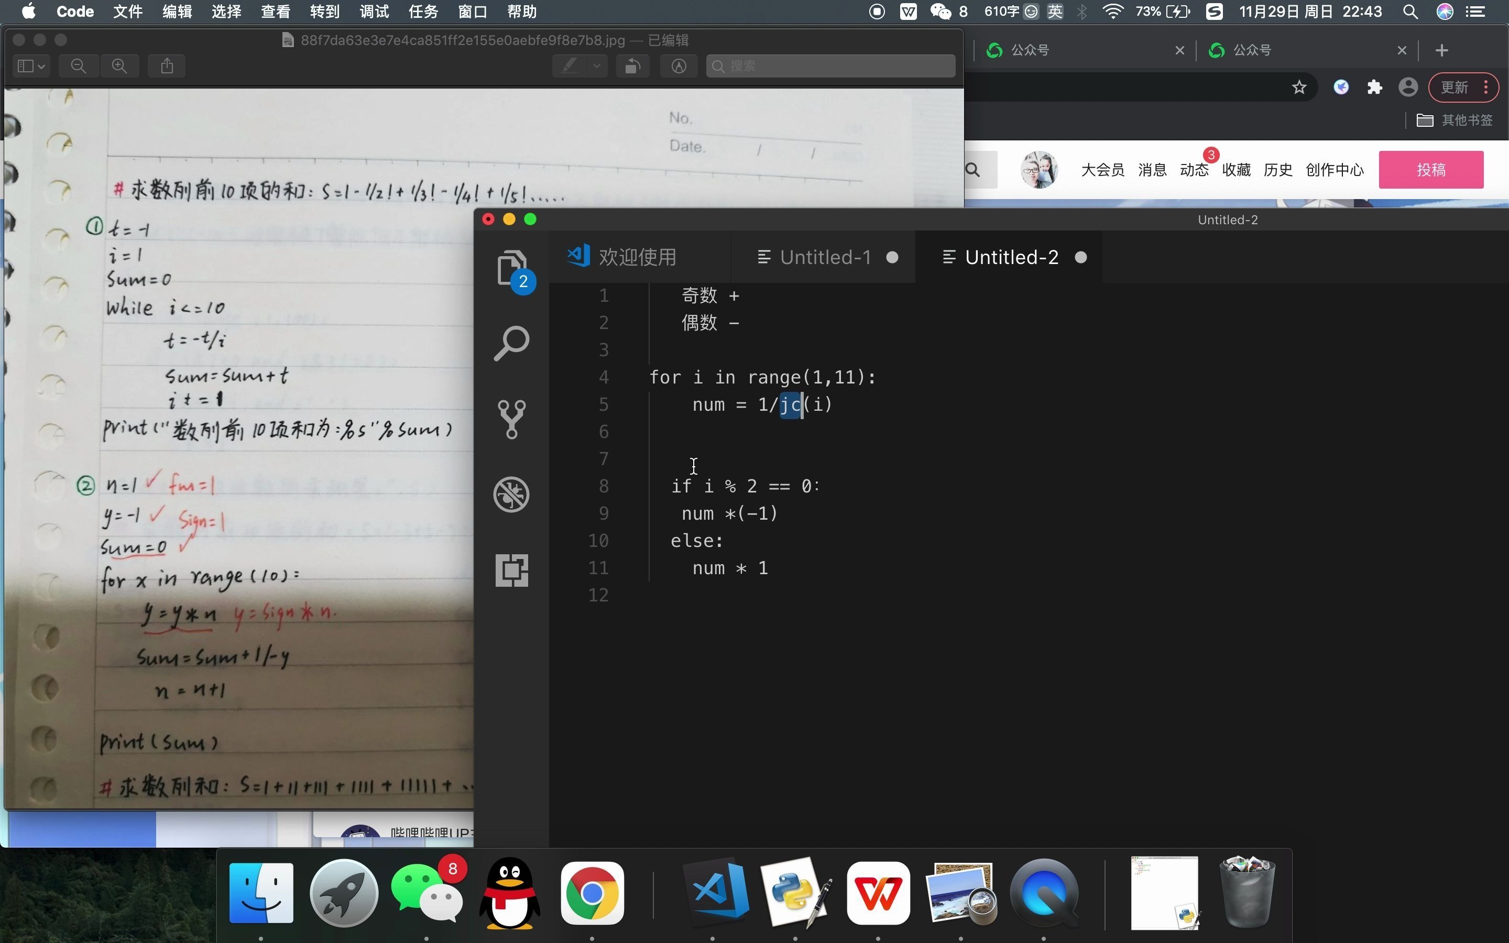Viewport: 1509px width, 943px height.
Task: Click the pink 投稿 button
Action: tap(1430, 170)
